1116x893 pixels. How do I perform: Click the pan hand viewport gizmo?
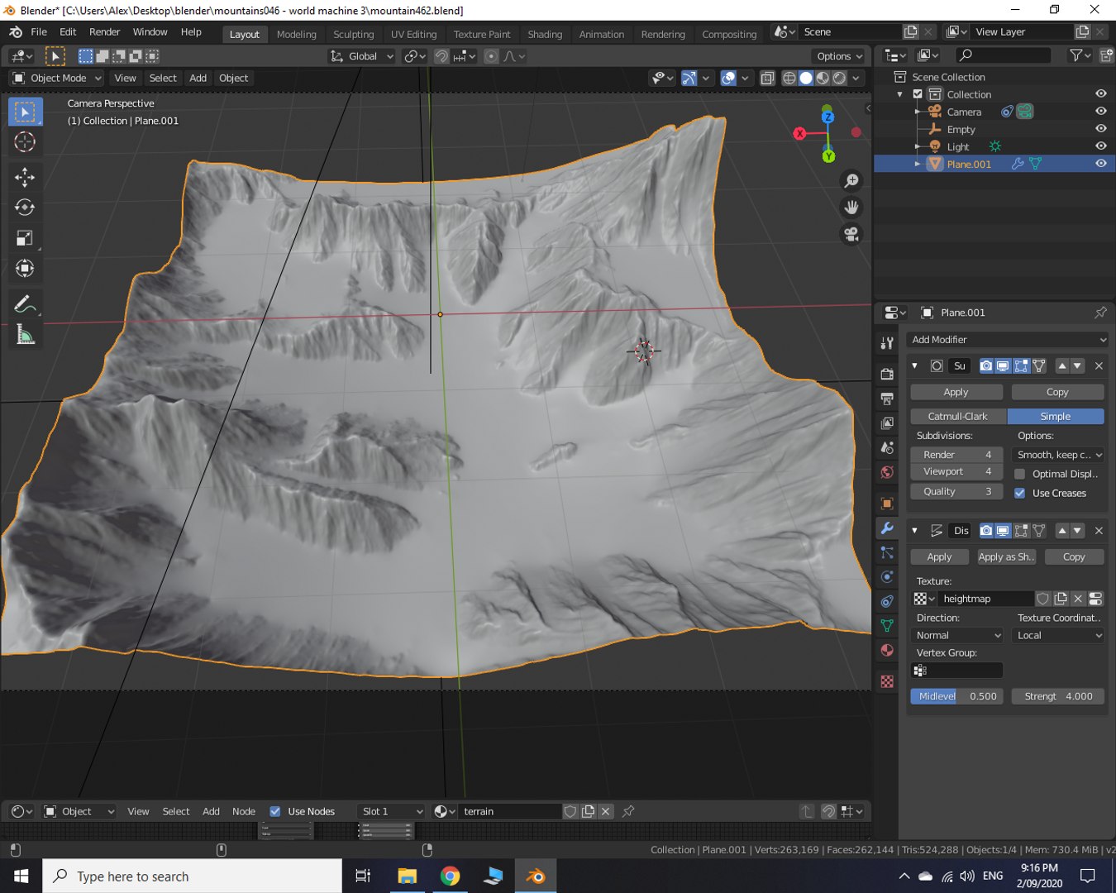(851, 207)
